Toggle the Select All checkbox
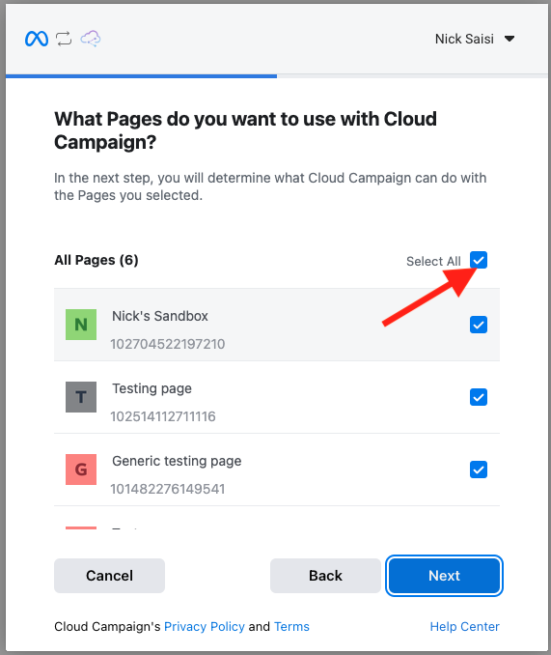This screenshot has height=655, width=551. (x=479, y=260)
